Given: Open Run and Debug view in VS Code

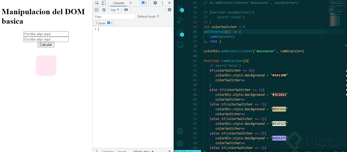Looking at the screenshot, I should (180, 21).
